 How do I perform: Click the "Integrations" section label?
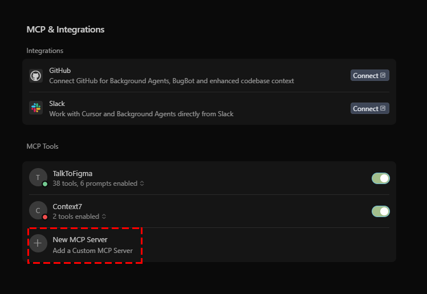(45, 51)
